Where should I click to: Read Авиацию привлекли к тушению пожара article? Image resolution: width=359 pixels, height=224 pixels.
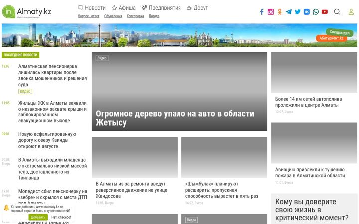tap(310, 173)
